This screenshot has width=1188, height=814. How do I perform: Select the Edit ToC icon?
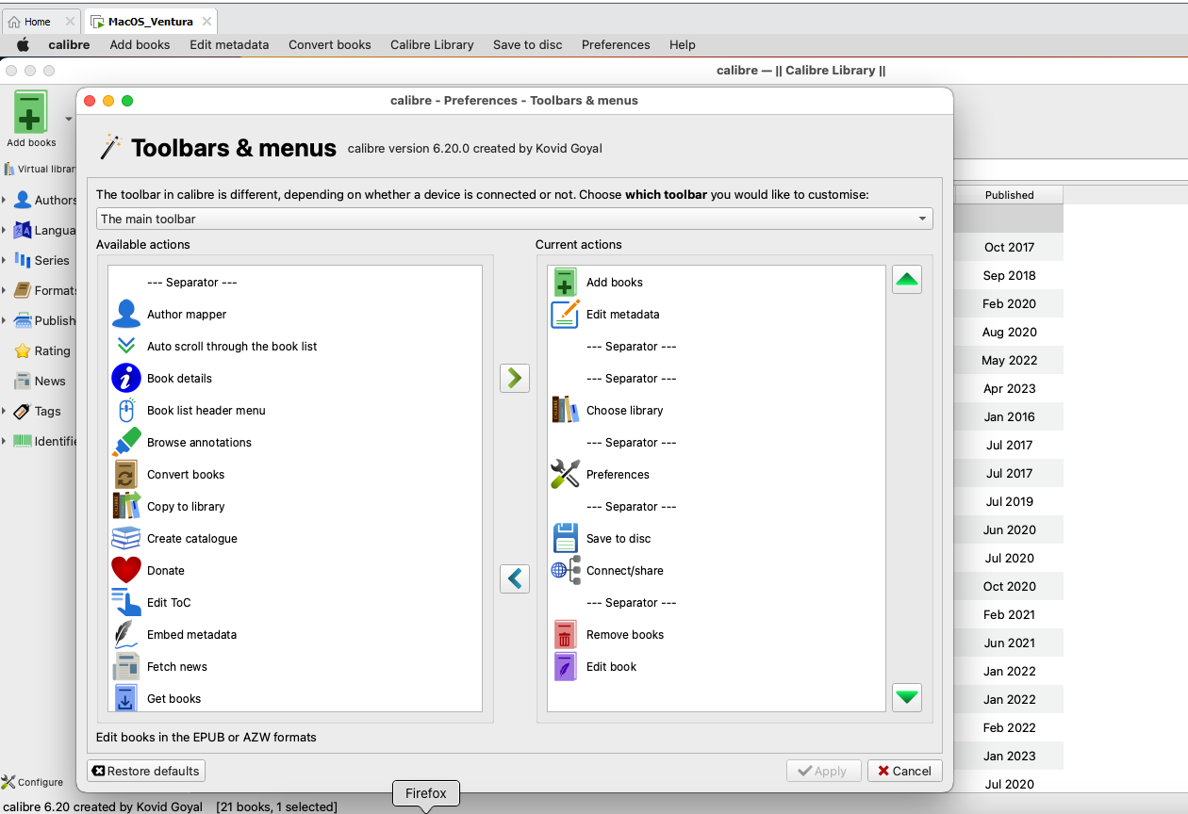click(x=126, y=602)
